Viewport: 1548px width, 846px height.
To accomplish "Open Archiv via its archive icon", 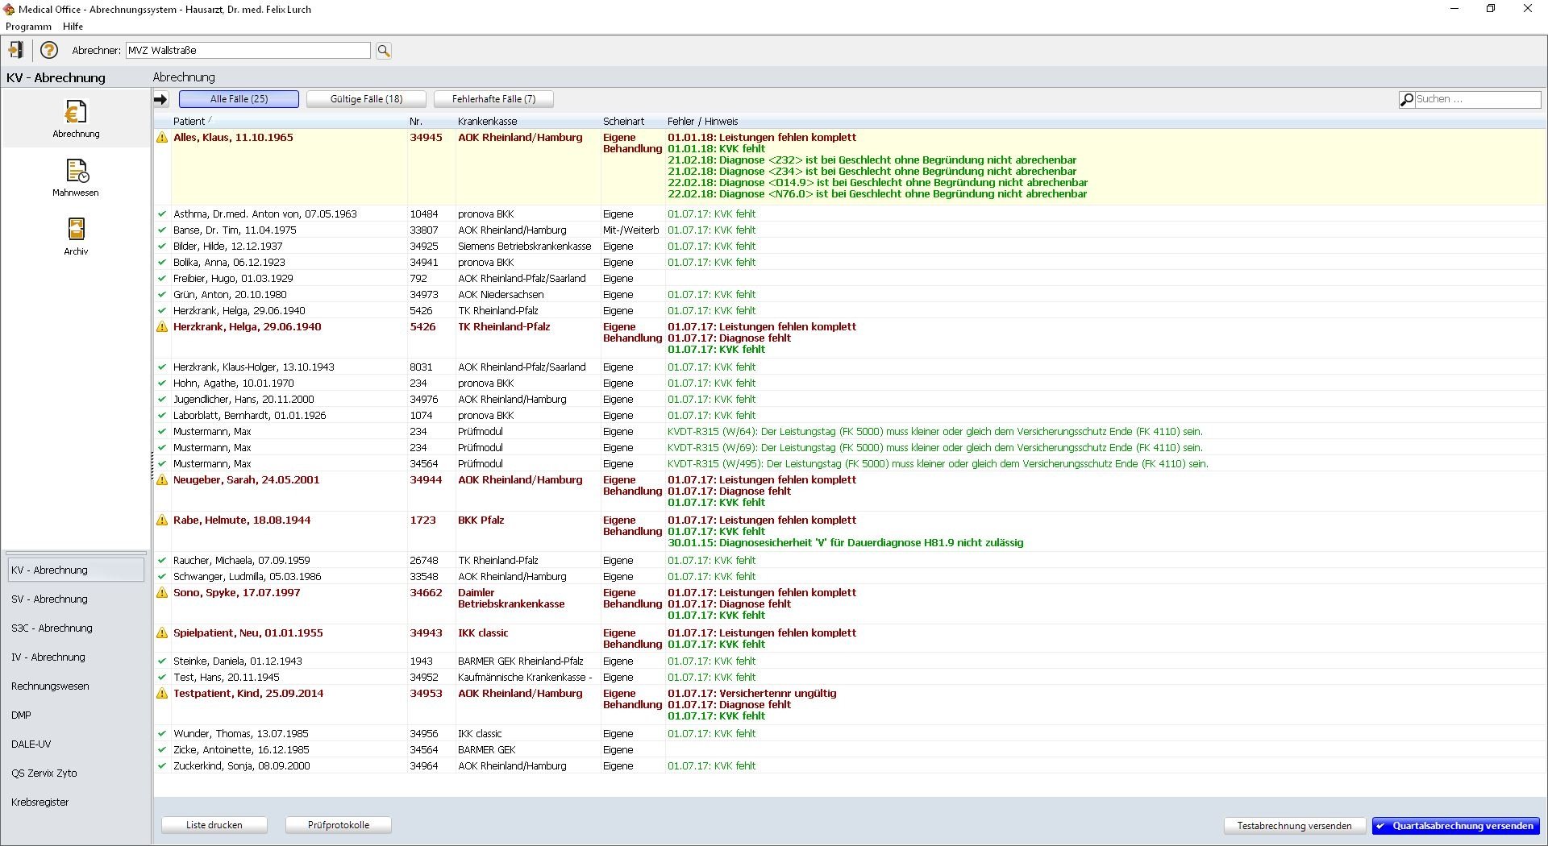I will point(75,234).
